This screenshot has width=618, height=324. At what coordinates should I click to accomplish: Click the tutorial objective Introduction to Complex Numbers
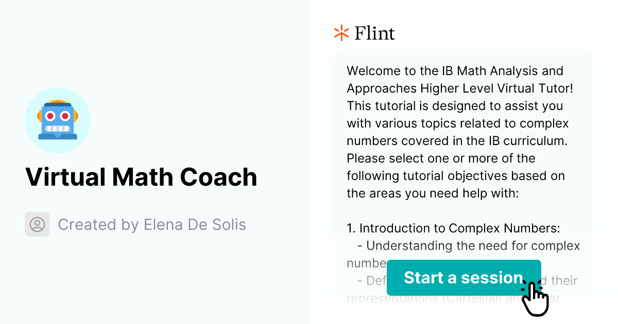click(453, 228)
